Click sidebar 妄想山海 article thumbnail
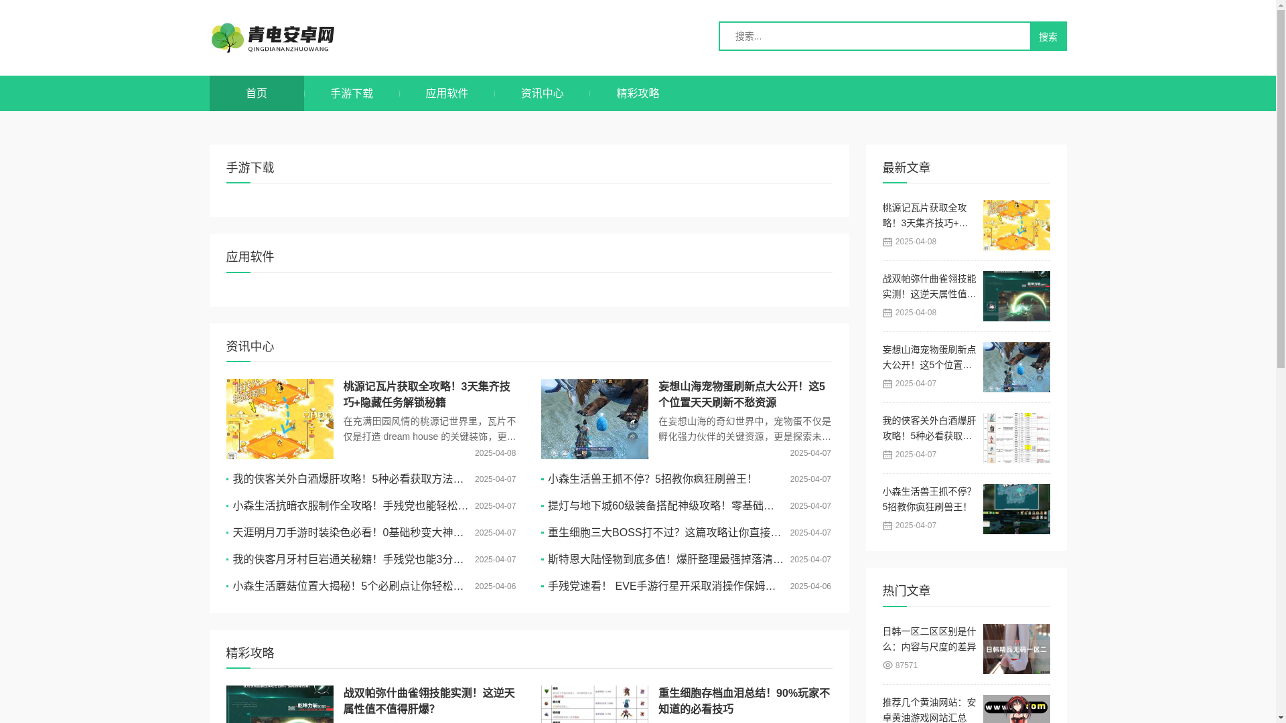The height and width of the screenshot is (723, 1286). point(1017,367)
